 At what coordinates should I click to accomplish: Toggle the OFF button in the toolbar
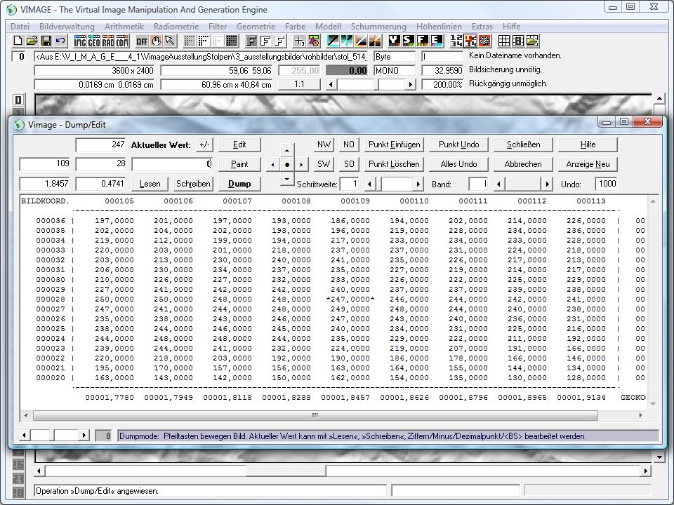[x=142, y=41]
